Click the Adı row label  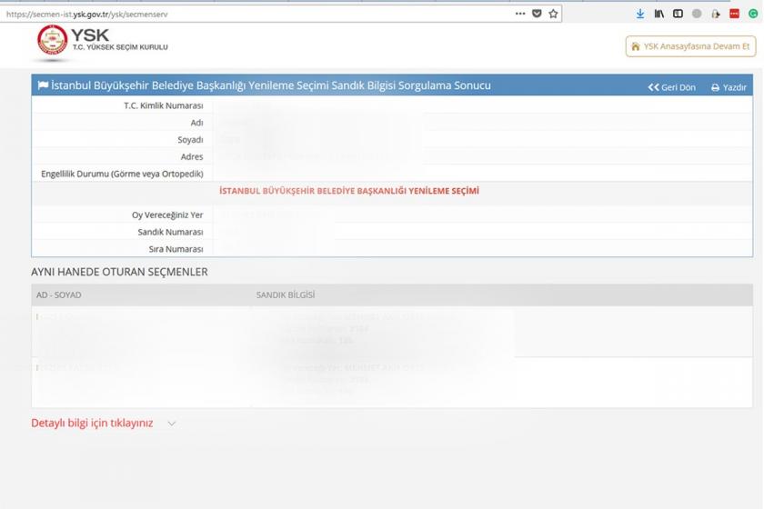196,123
